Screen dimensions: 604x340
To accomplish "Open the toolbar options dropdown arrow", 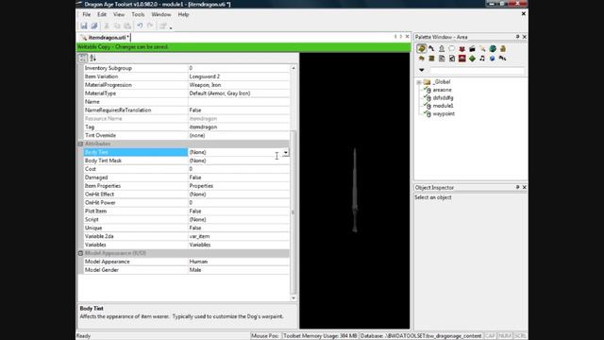I will pos(171,27).
